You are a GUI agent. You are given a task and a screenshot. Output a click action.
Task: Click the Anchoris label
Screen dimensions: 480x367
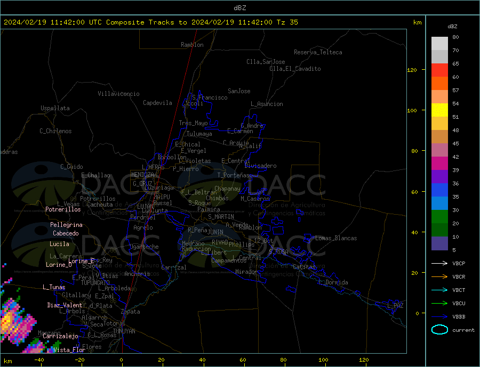point(137,274)
